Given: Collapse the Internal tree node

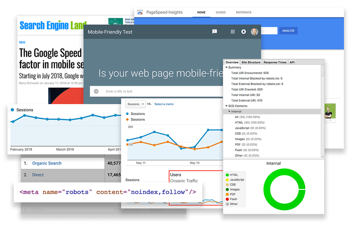Looking at the screenshot, I should click(229, 112).
